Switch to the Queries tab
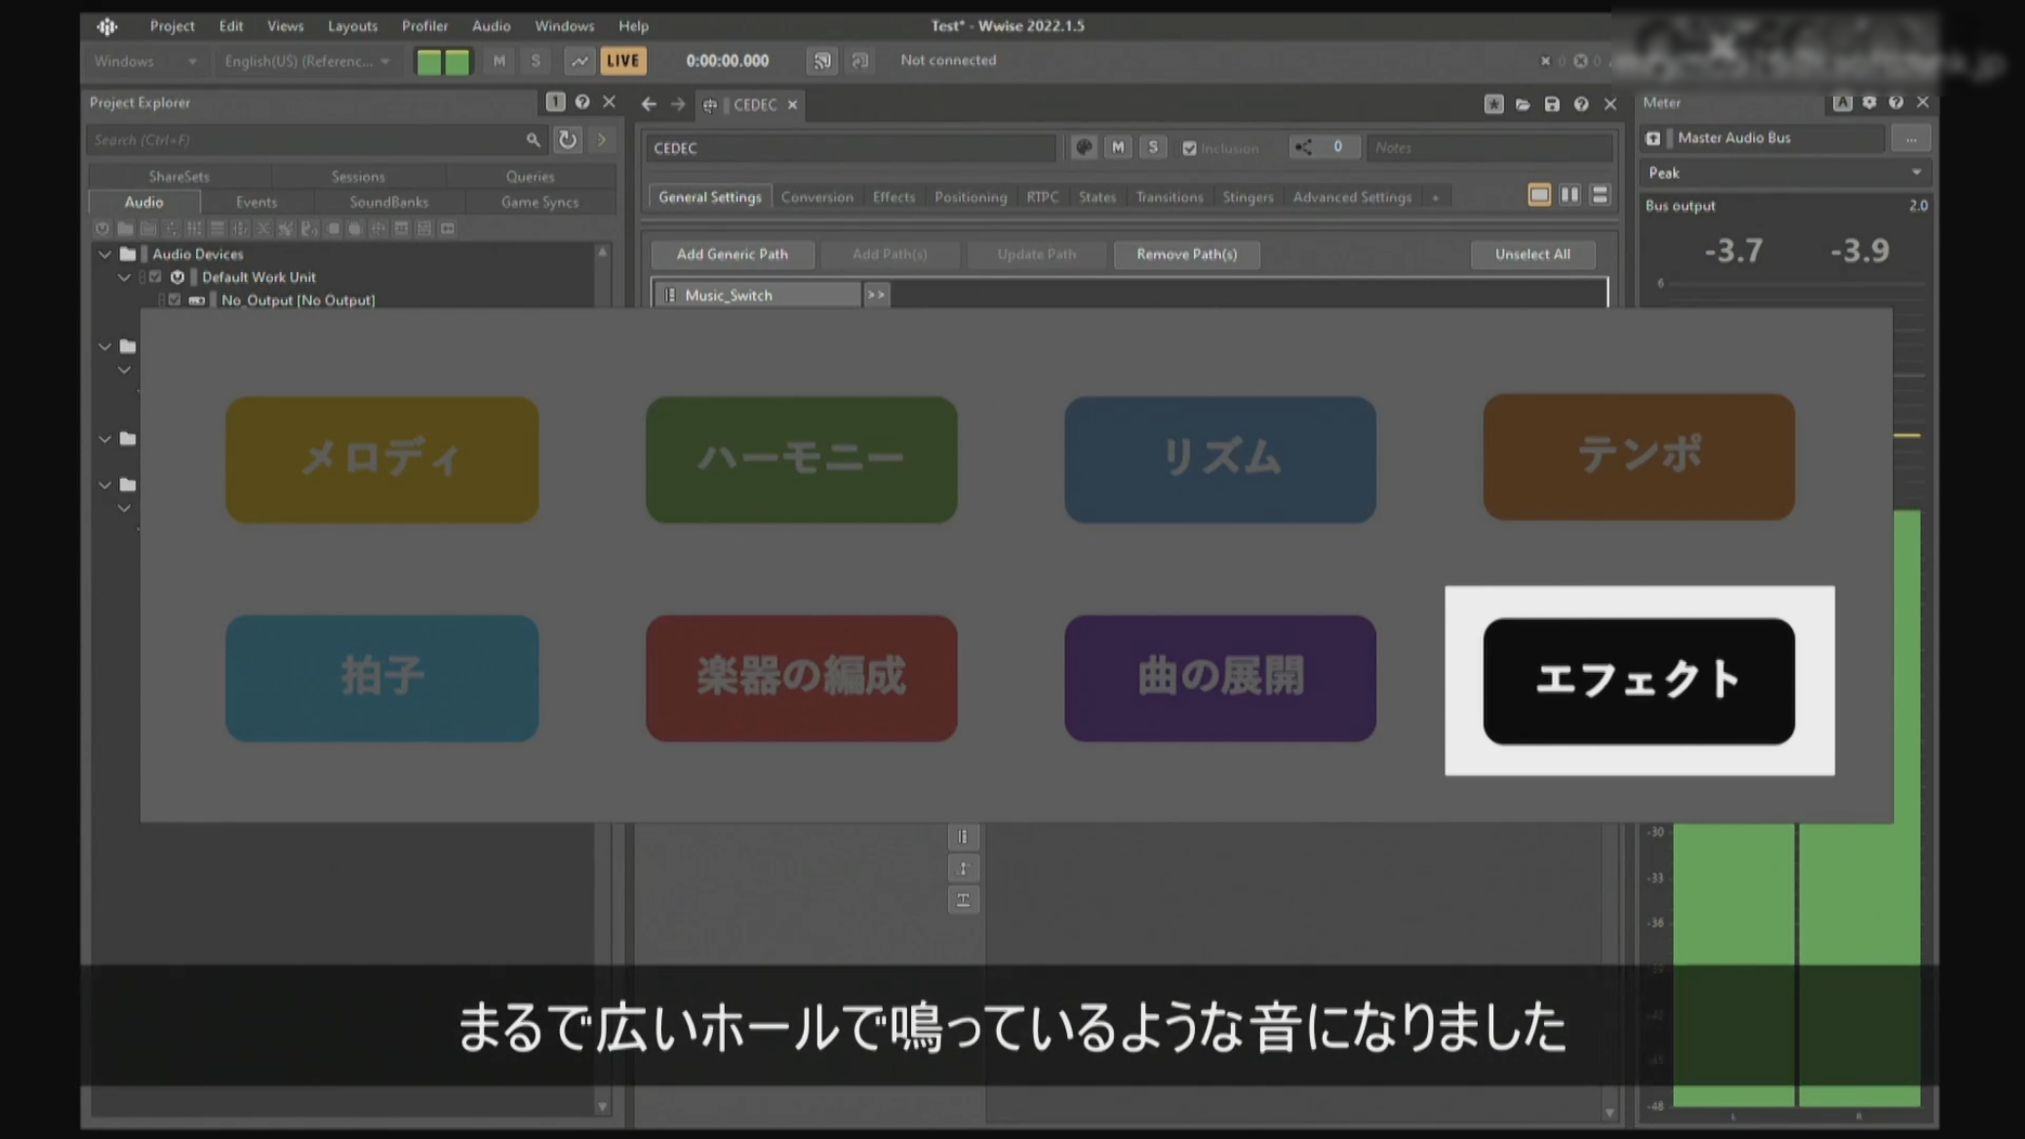The width and height of the screenshot is (2025, 1139). 530,177
